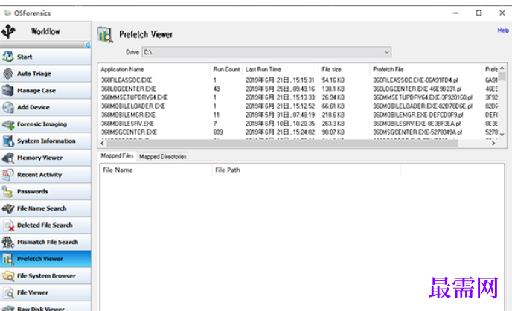Image resolution: width=512 pixels, height=311 pixels.
Task: Sort by Run Count column header
Action: [x=226, y=69]
